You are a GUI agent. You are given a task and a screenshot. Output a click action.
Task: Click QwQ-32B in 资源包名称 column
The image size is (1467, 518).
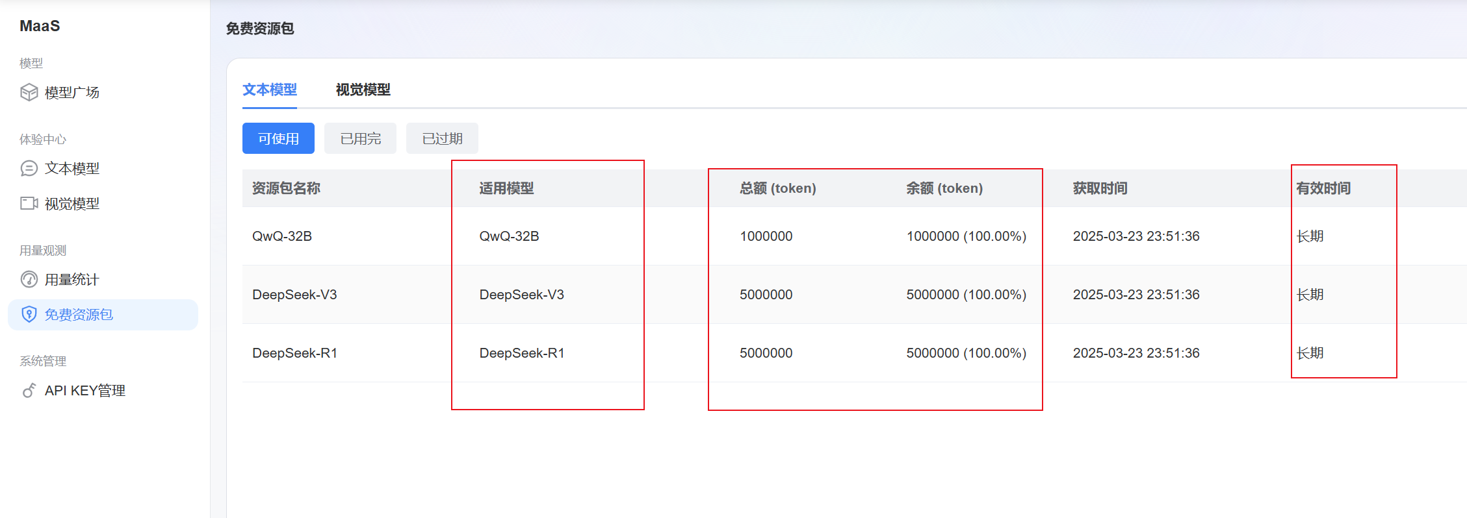[282, 236]
